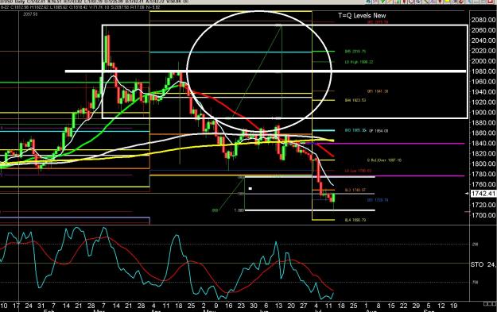Click date 17 on the time axis

point(16,306)
